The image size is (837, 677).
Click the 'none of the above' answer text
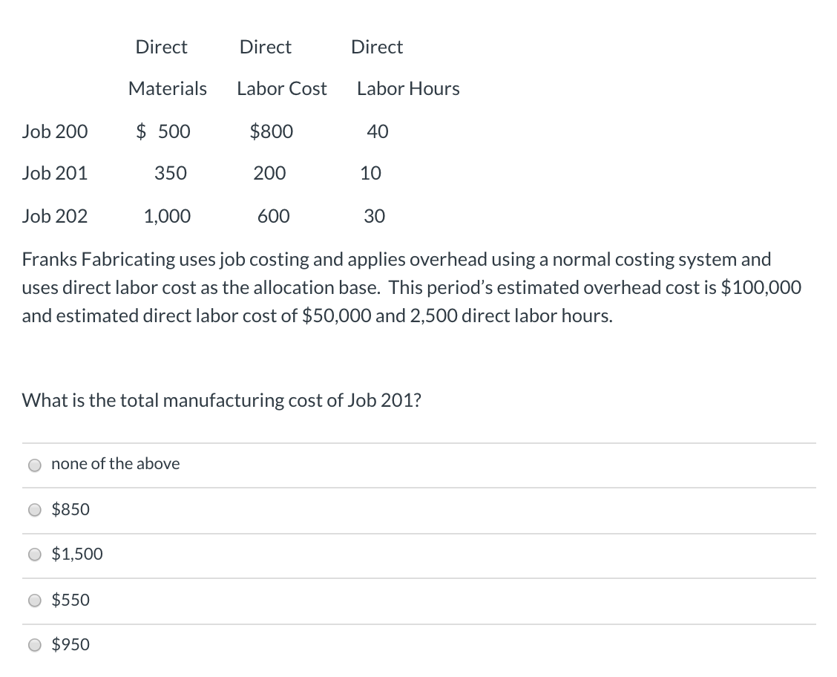(115, 464)
